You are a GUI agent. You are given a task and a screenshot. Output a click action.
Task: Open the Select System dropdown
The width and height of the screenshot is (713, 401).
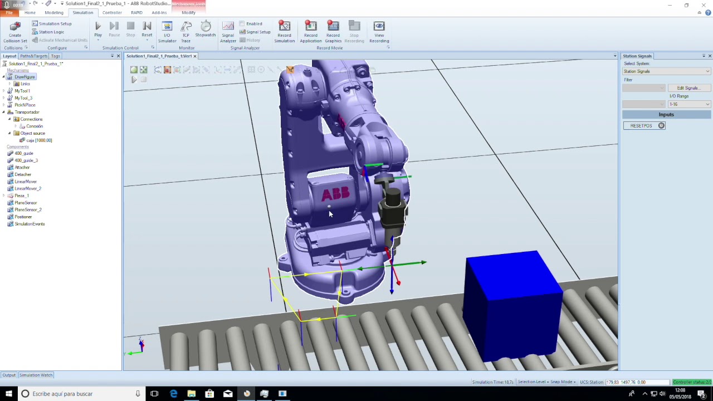(667, 71)
